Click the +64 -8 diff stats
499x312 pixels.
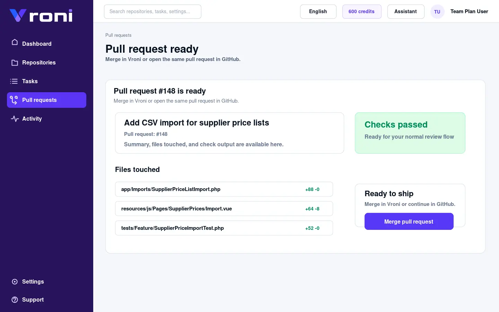click(312, 209)
